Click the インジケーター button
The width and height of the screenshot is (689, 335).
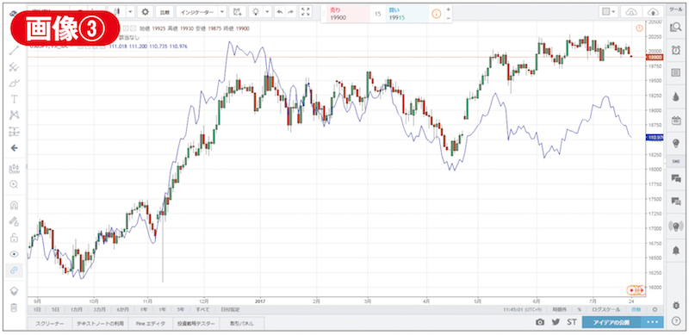pos(196,12)
